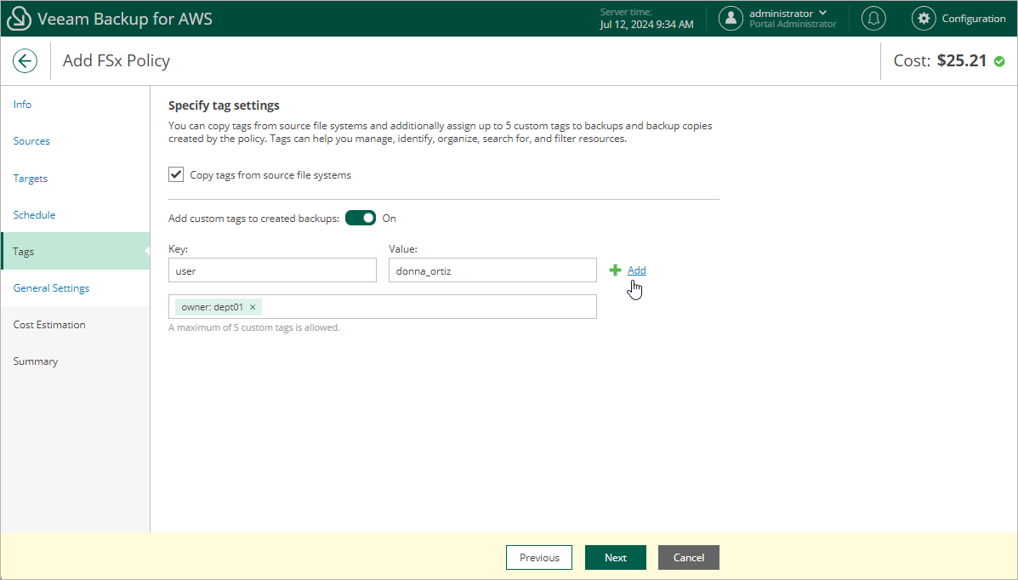
Task: Click the back arrow icon
Action: (x=25, y=61)
